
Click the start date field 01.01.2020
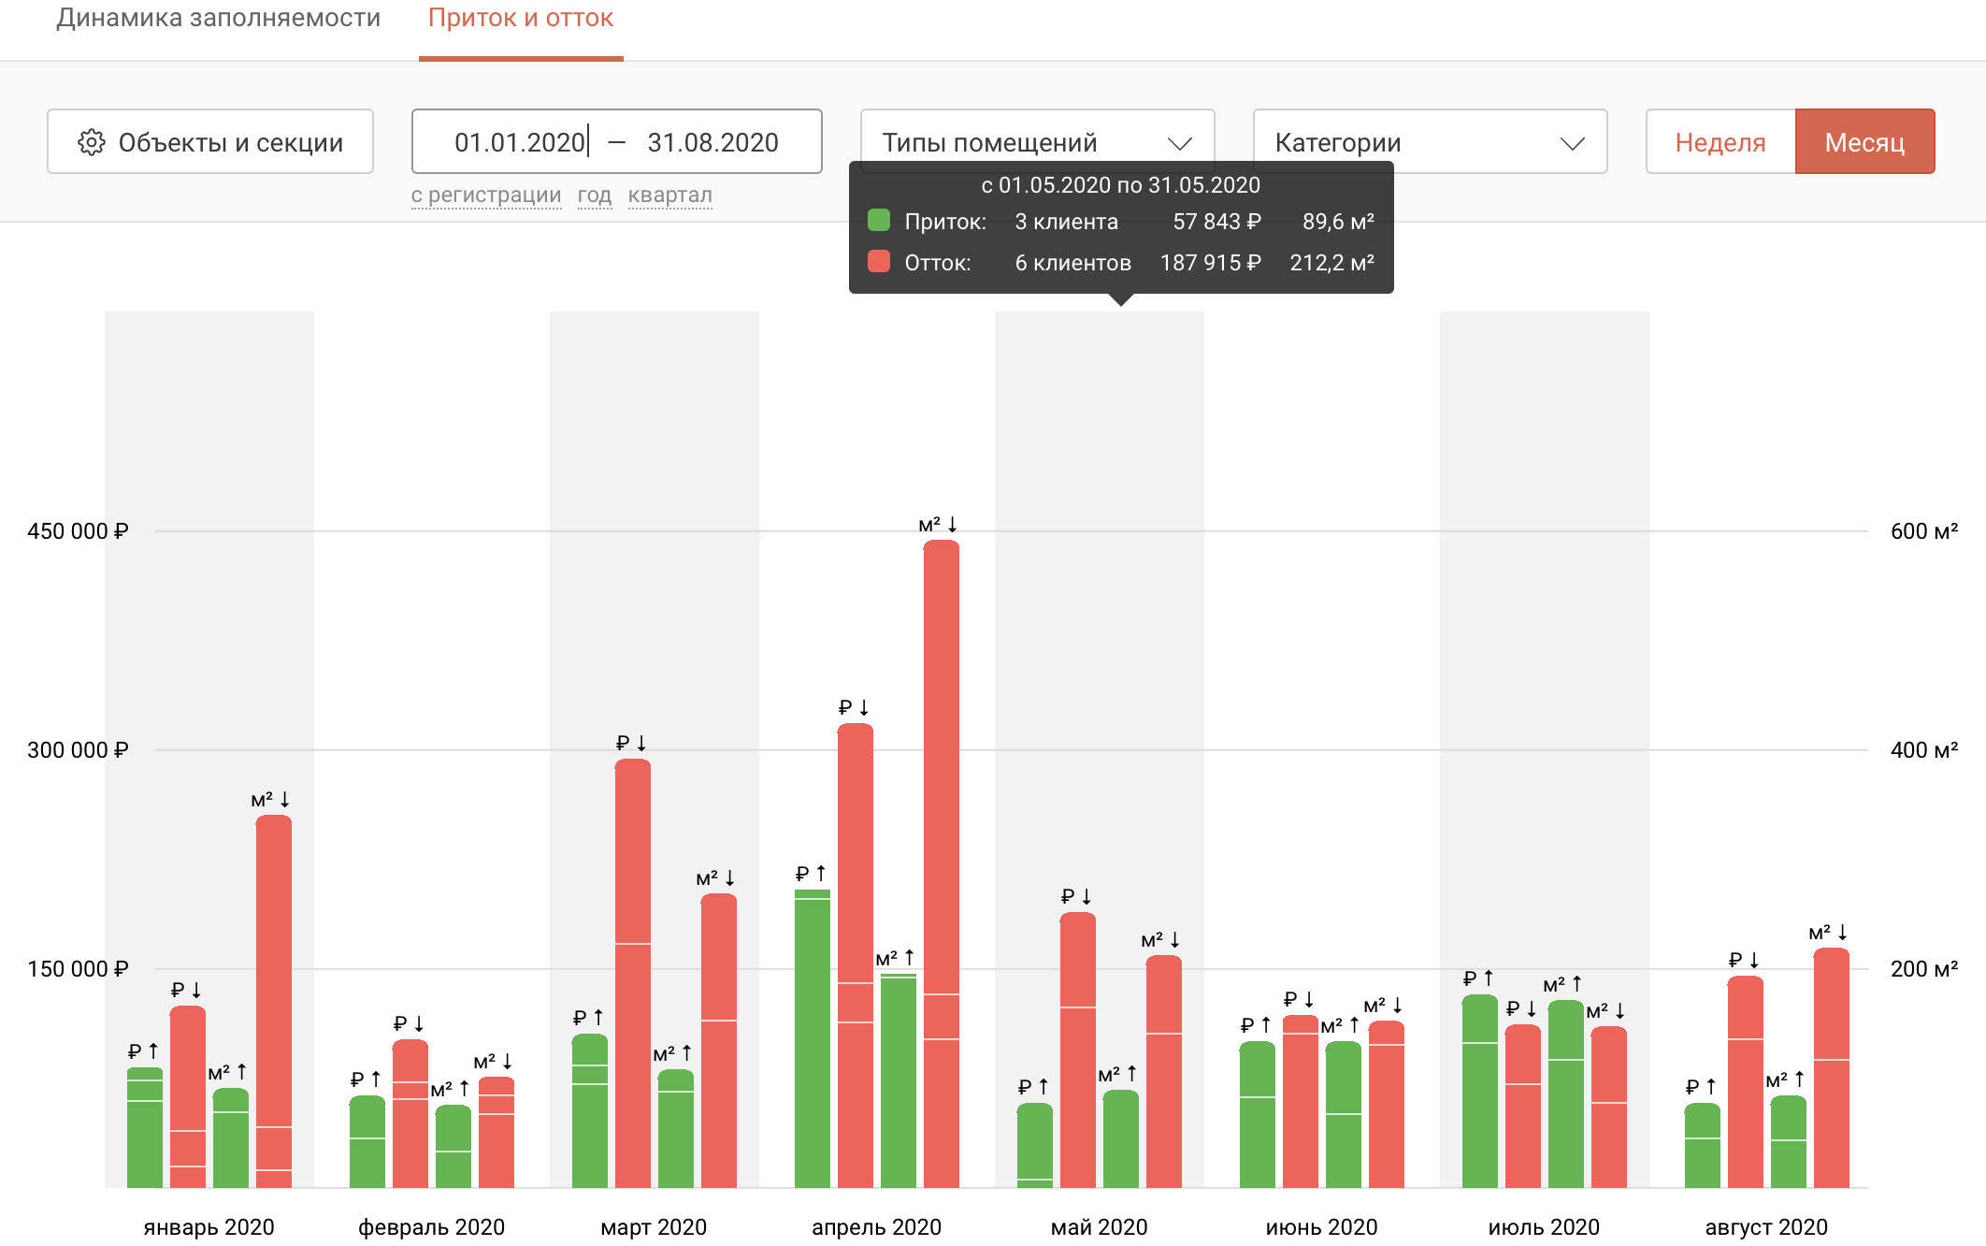click(520, 142)
